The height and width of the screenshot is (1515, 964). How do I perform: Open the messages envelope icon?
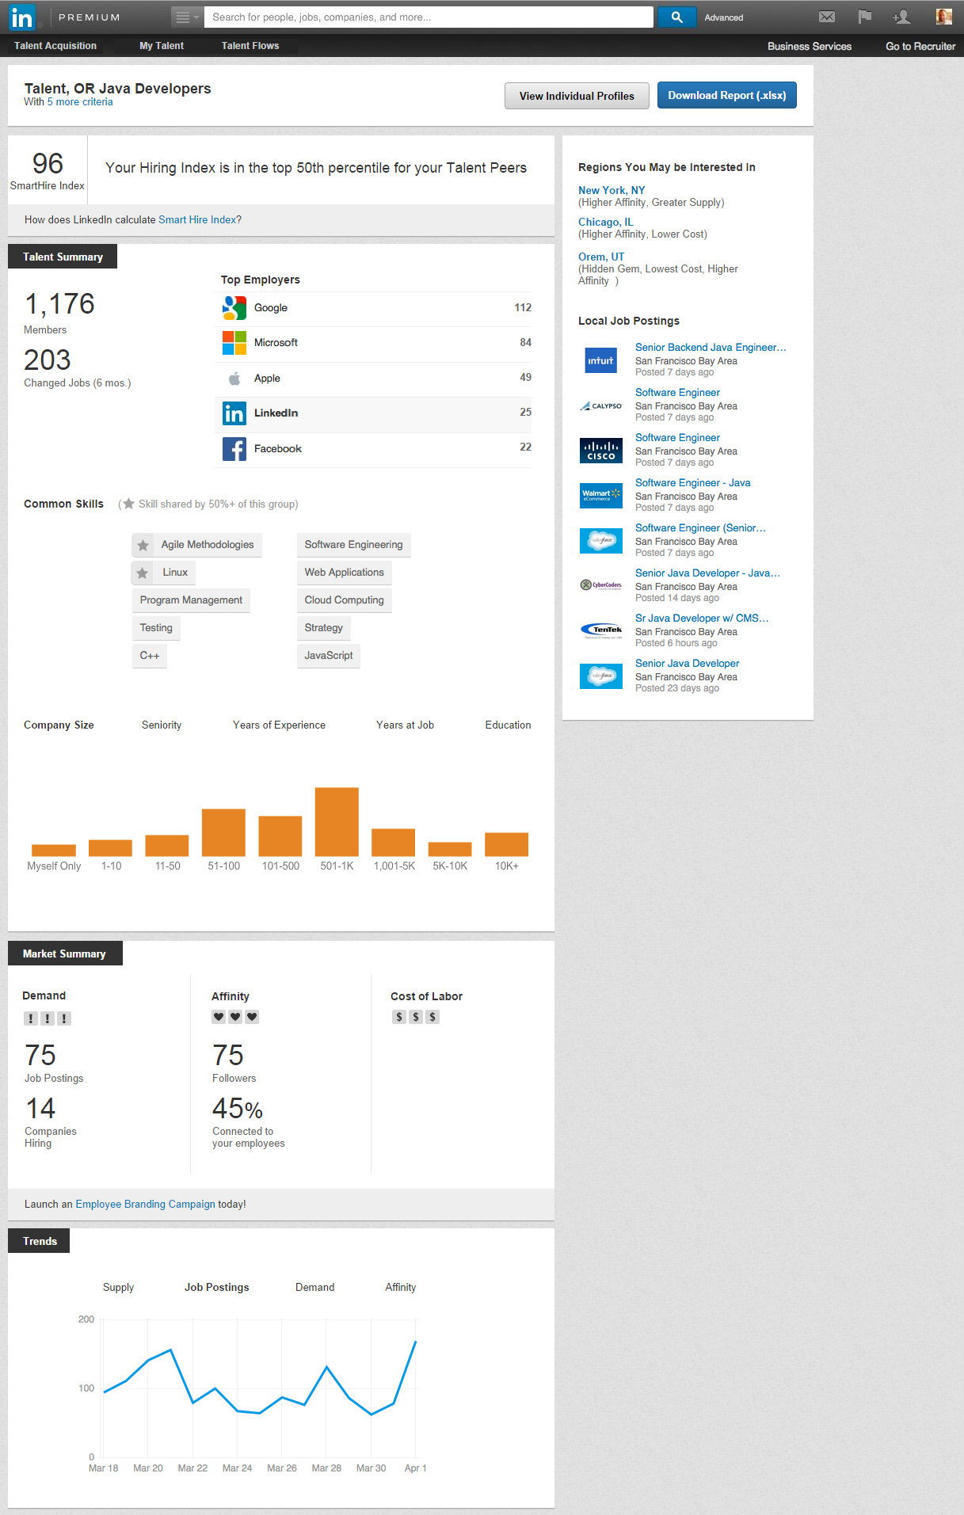(826, 17)
